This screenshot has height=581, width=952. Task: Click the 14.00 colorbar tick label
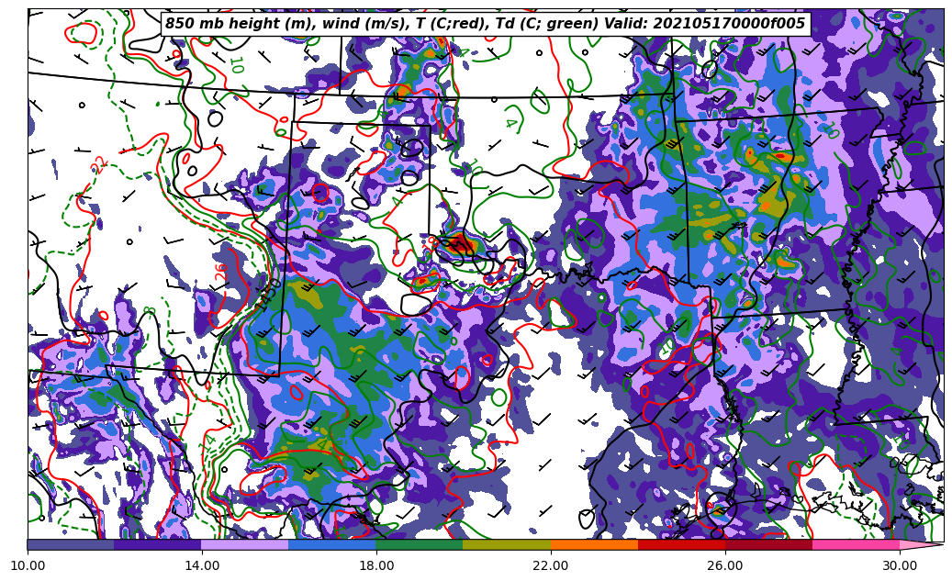pos(202,565)
